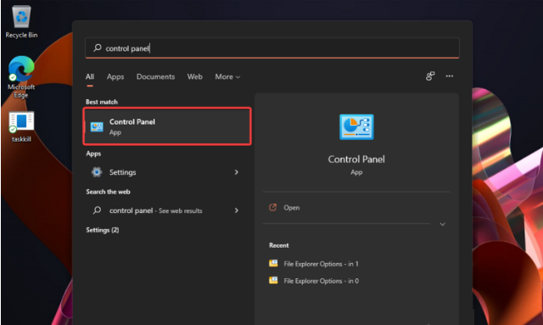Expand the More dropdown filter
Viewport: 543px width, 325px height.
click(x=227, y=76)
